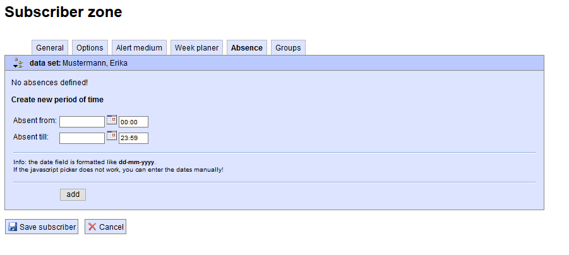Viewport: 569px width, 255px height.
Task: Click the Cancel button
Action: [105, 227]
